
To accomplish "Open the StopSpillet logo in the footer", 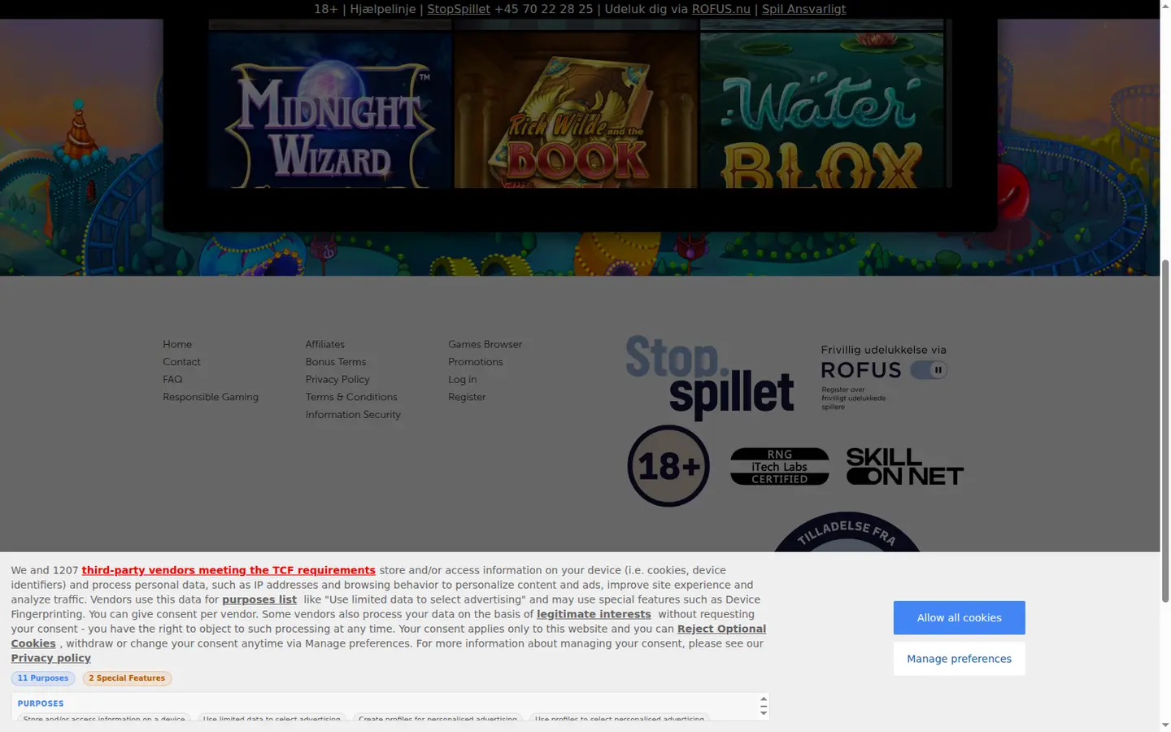I will [x=710, y=377].
